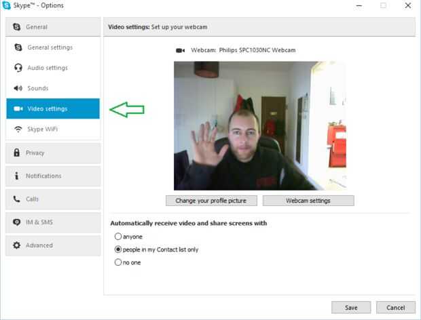Click Change your profile picture button
This screenshot has height=320, width=421.
pos(211,201)
